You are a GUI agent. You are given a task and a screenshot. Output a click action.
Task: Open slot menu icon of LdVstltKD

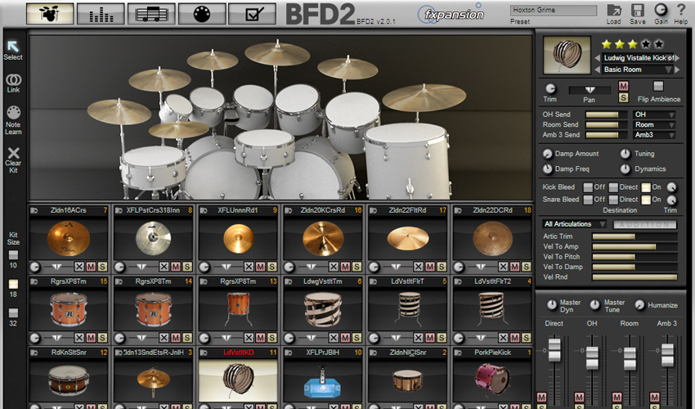click(204, 353)
